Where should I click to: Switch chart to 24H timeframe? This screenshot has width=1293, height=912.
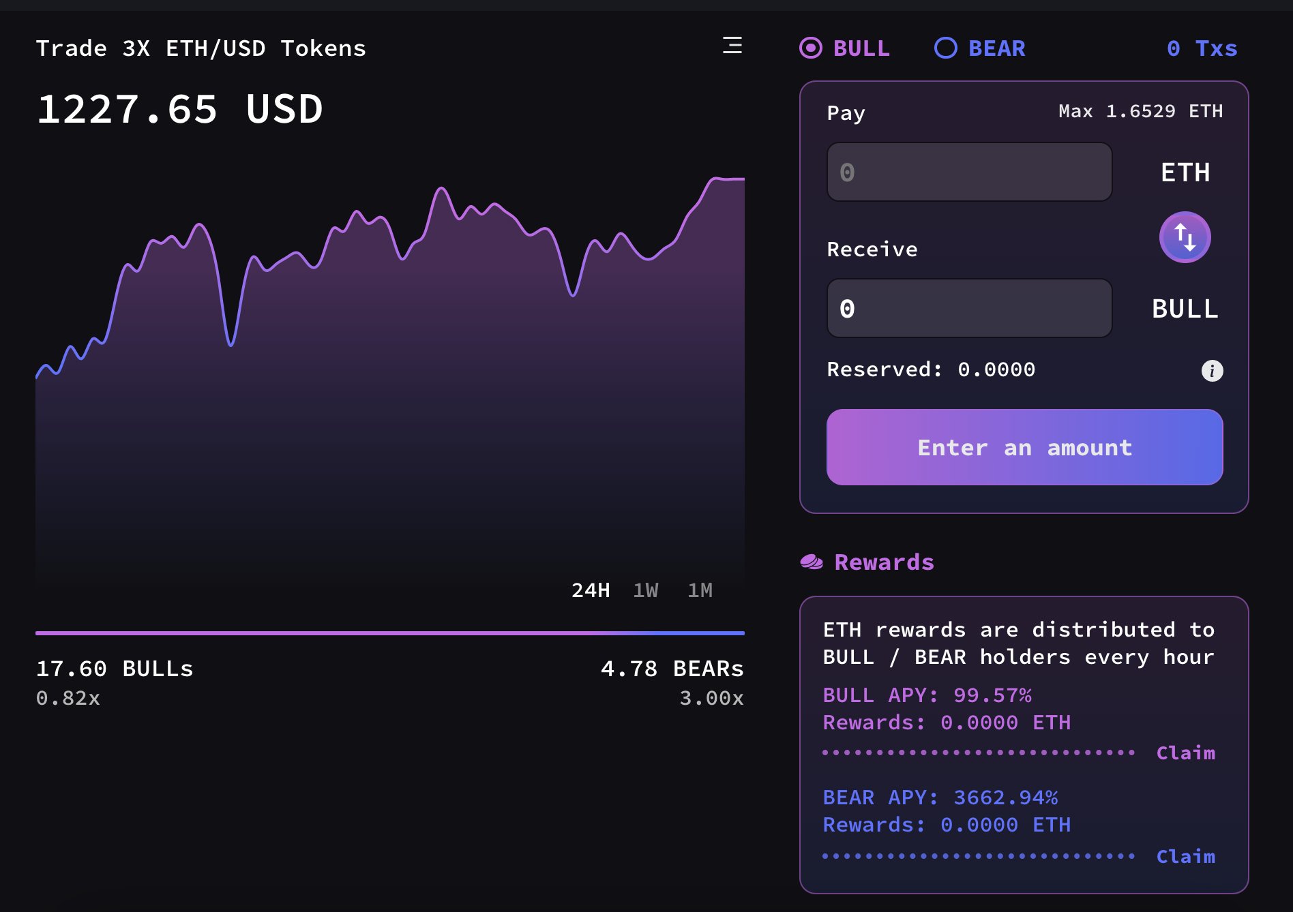point(590,590)
